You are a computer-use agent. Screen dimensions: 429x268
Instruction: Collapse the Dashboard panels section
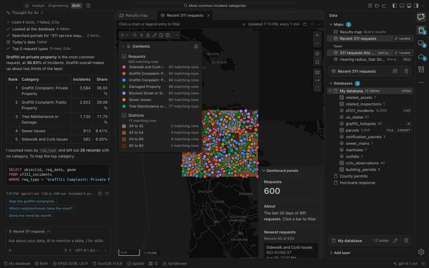coord(264,171)
